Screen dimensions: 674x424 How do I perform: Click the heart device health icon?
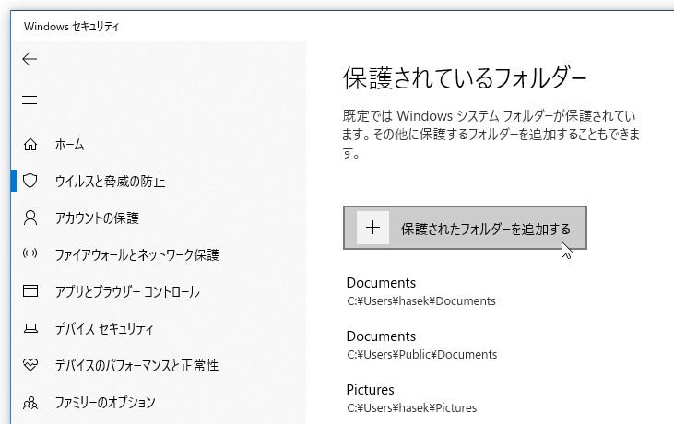click(x=30, y=365)
